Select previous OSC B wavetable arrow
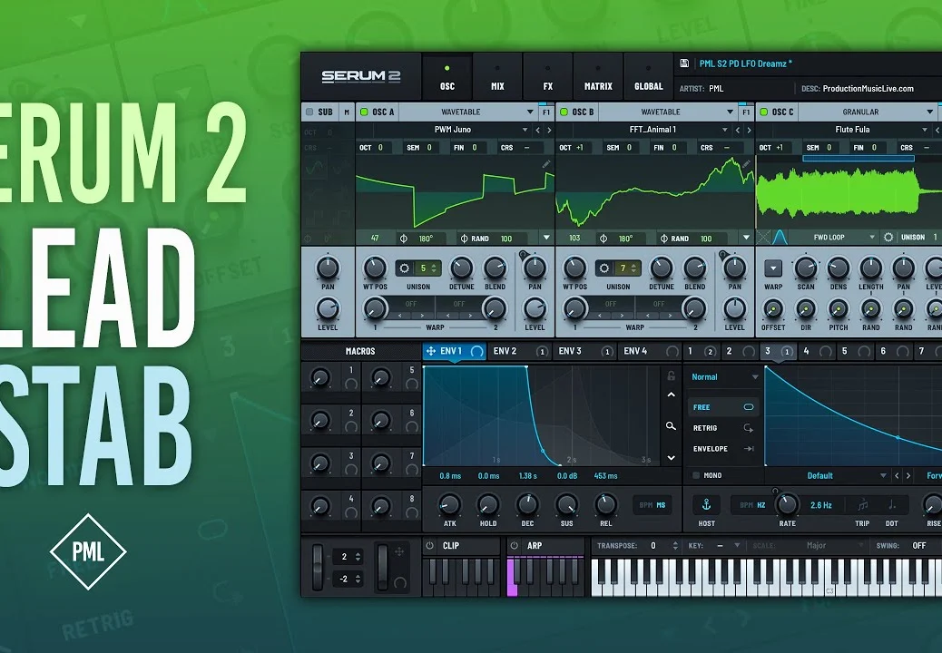The width and height of the screenshot is (942, 653). [738, 130]
